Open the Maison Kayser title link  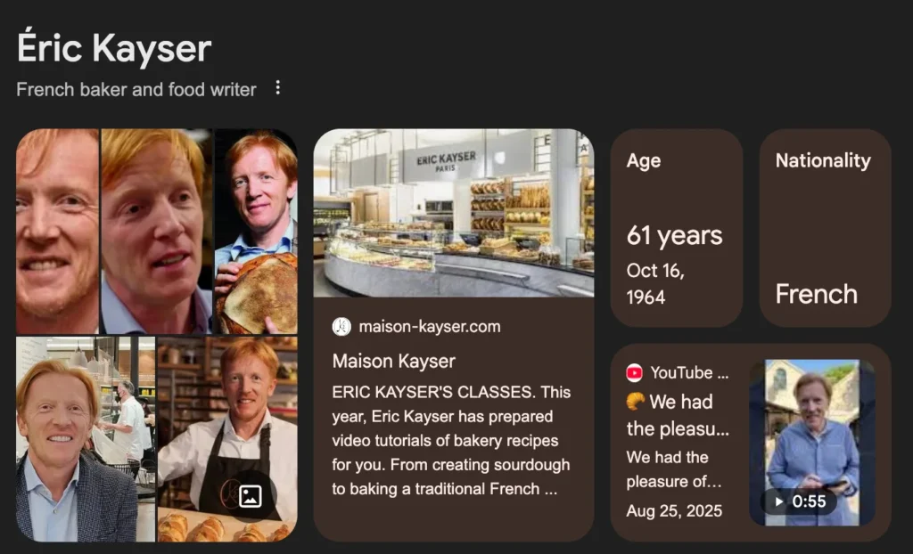(393, 361)
